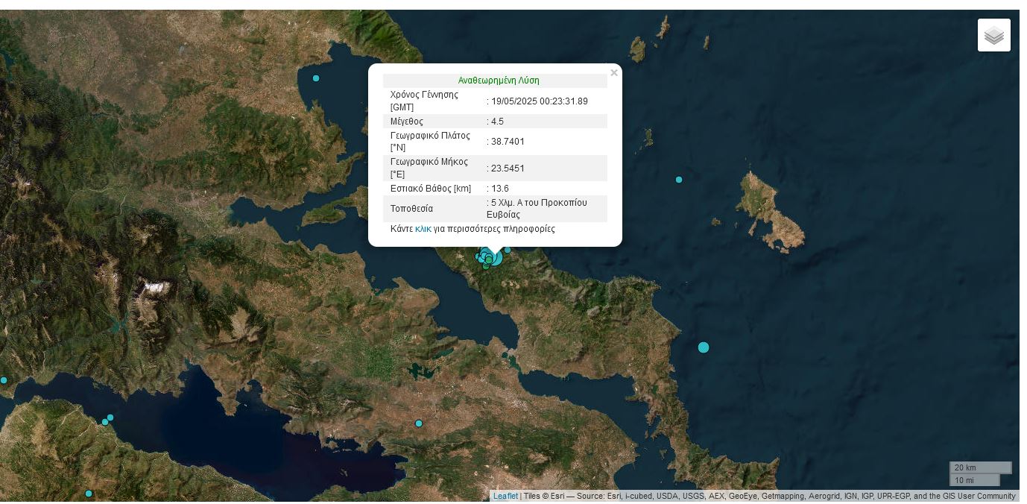Click the Μέγεθος 4.5 magnitude row

(496, 121)
